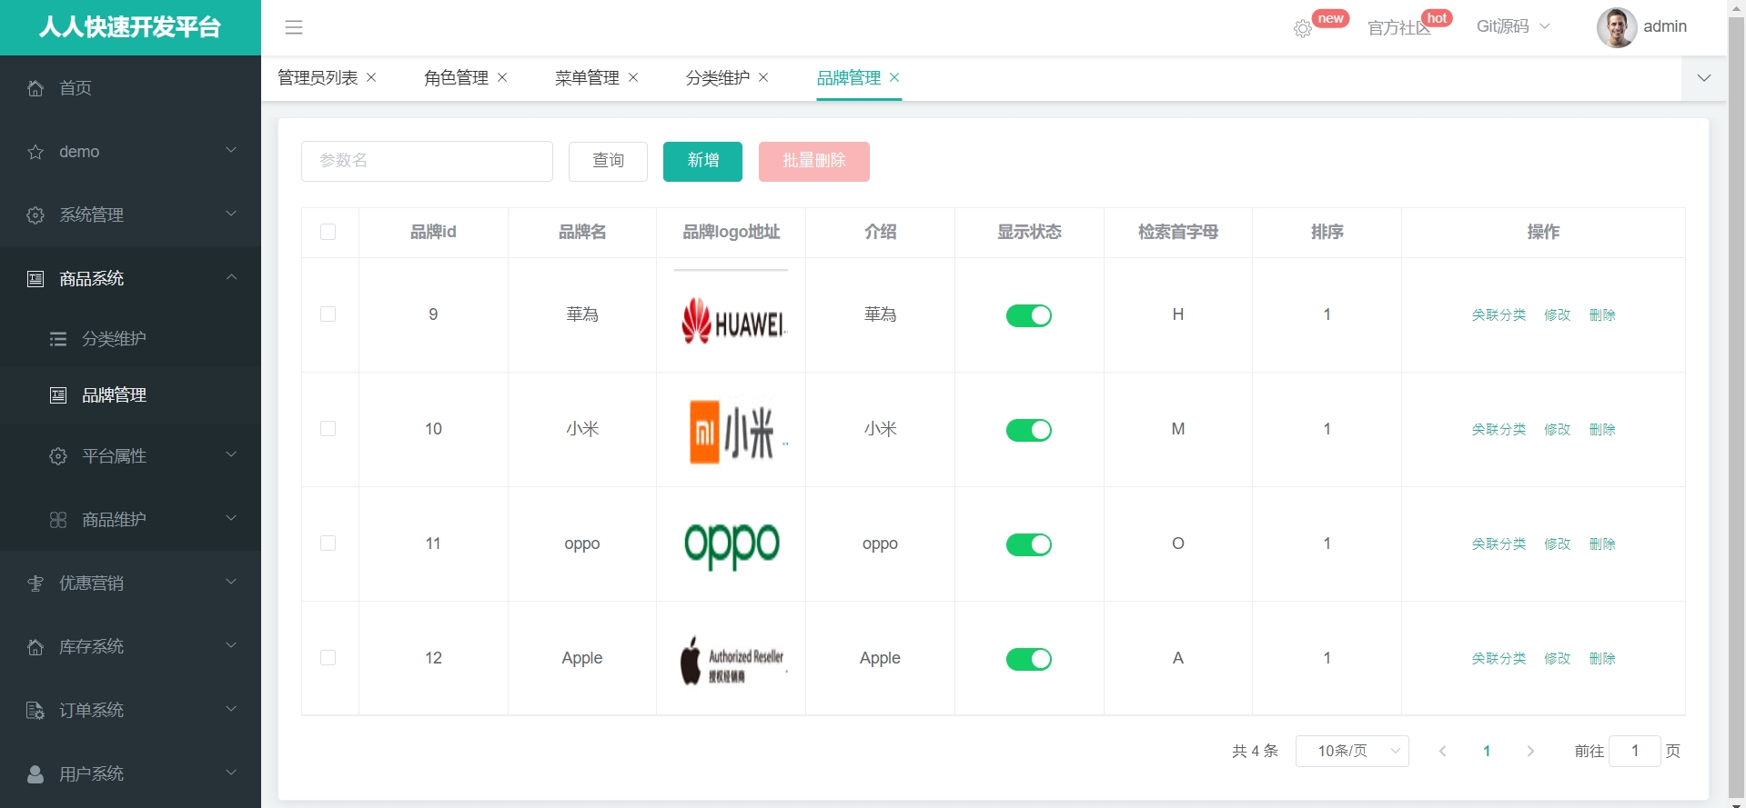1746x808 pixels.
Task: Switch to the 菜单管理 tab
Action: pos(587,78)
